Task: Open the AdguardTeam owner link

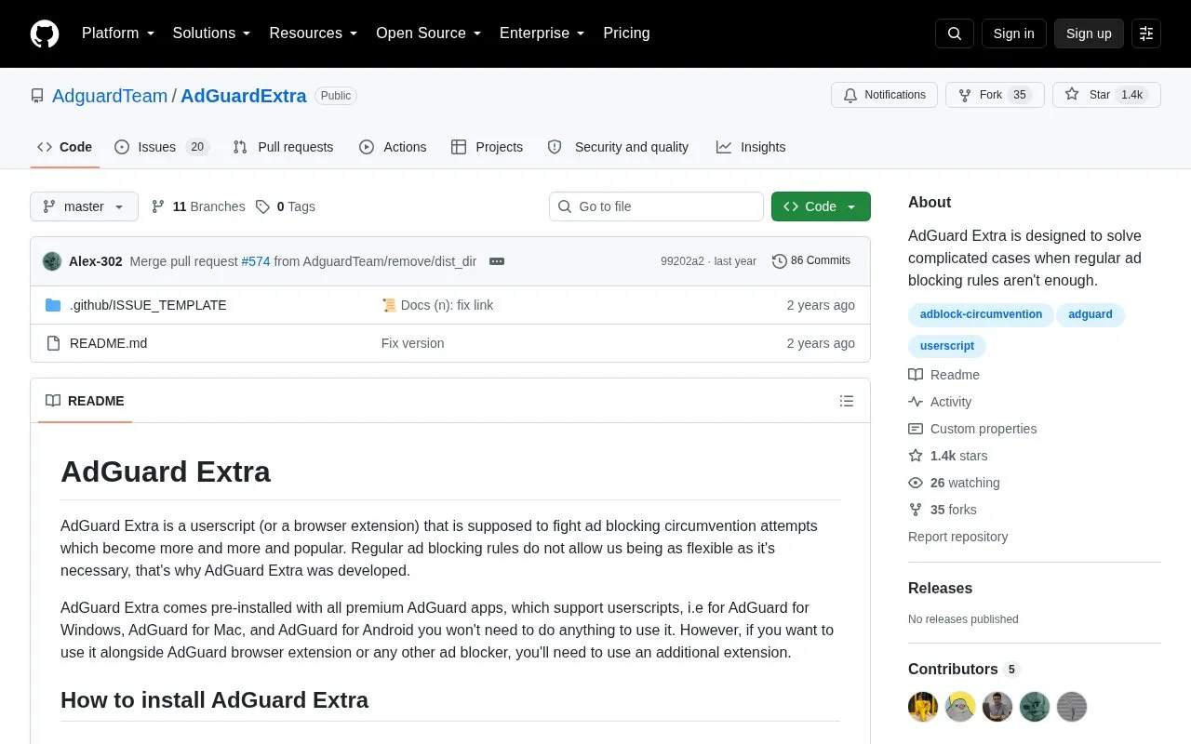Action: point(110,96)
